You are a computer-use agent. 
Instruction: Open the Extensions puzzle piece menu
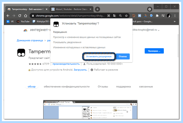157,16
